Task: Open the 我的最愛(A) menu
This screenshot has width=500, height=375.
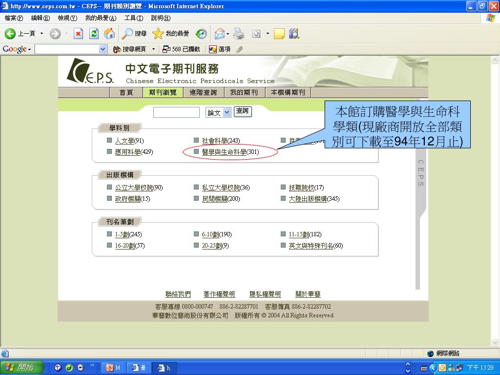Action: click(101, 18)
